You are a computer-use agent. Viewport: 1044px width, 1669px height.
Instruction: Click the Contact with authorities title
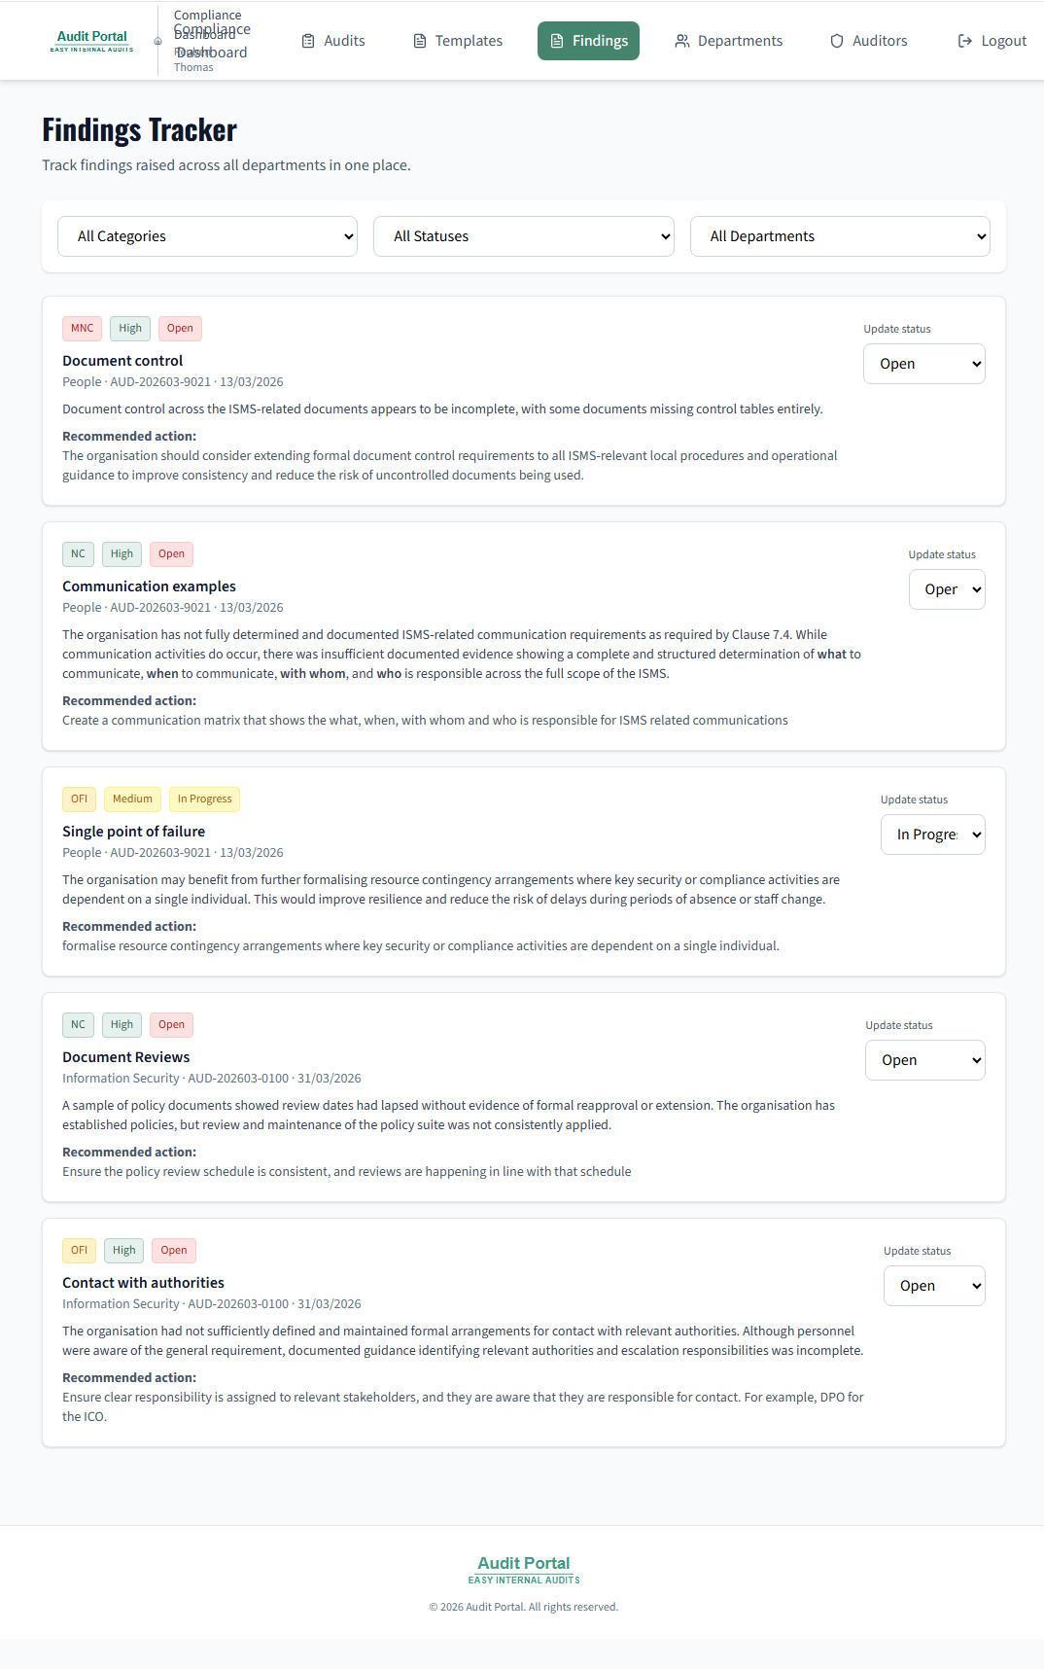[143, 1283]
